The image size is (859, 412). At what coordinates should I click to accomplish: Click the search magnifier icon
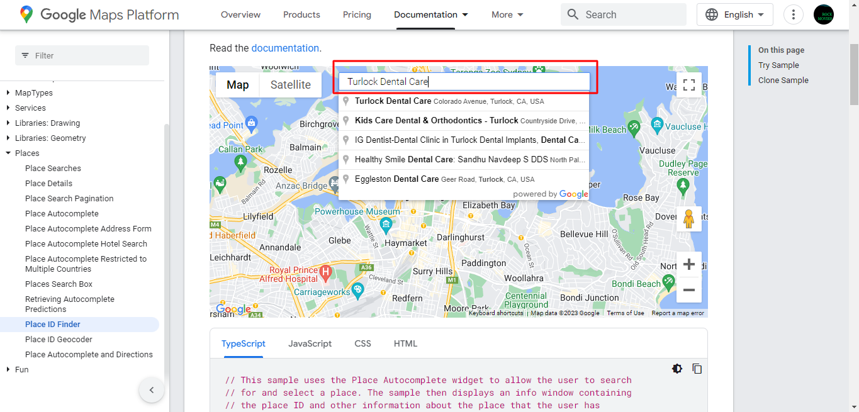[x=573, y=14]
